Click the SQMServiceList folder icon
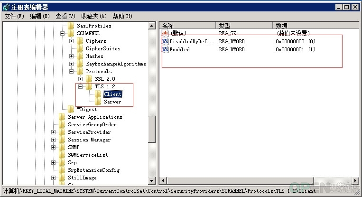Image resolution: width=362 pixels, height=197 pixels. tap(62, 155)
